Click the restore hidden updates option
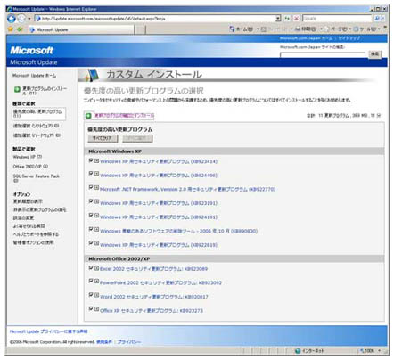This screenshot has width=394, height=360. point(39,209)
